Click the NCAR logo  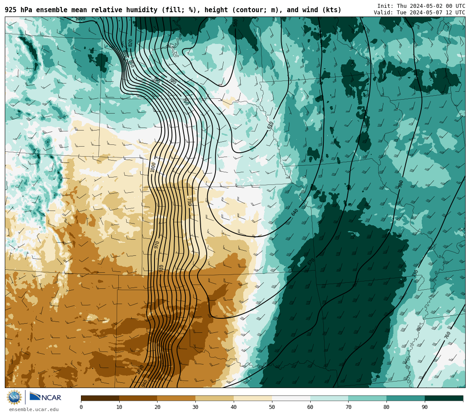click(x=46, y=397)
